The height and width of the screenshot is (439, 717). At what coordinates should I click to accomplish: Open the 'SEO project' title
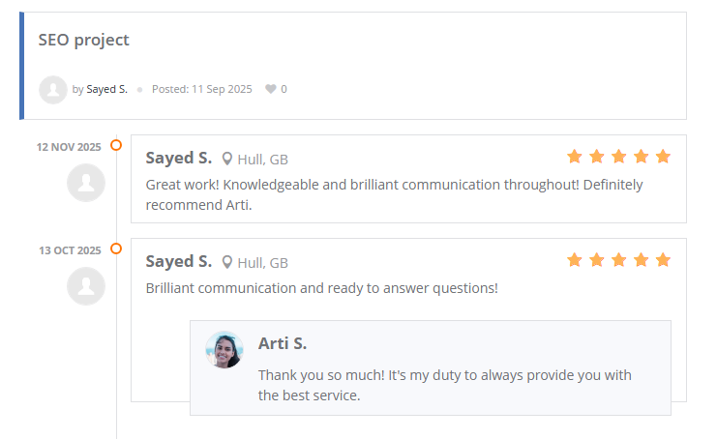(x=83, y=40)
